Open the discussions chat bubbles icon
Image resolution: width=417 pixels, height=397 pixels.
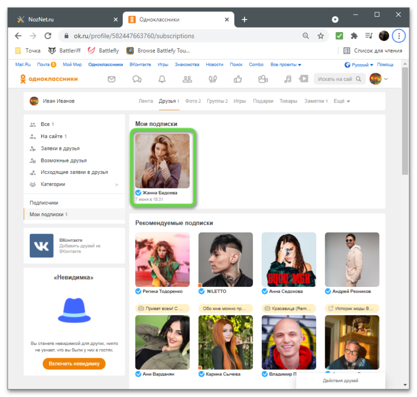[137, 79]
